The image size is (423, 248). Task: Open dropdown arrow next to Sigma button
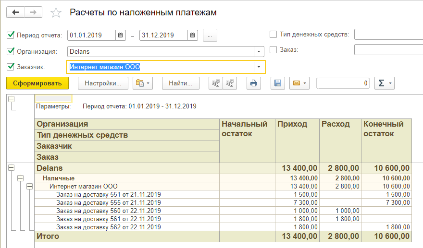pos(390,83)
